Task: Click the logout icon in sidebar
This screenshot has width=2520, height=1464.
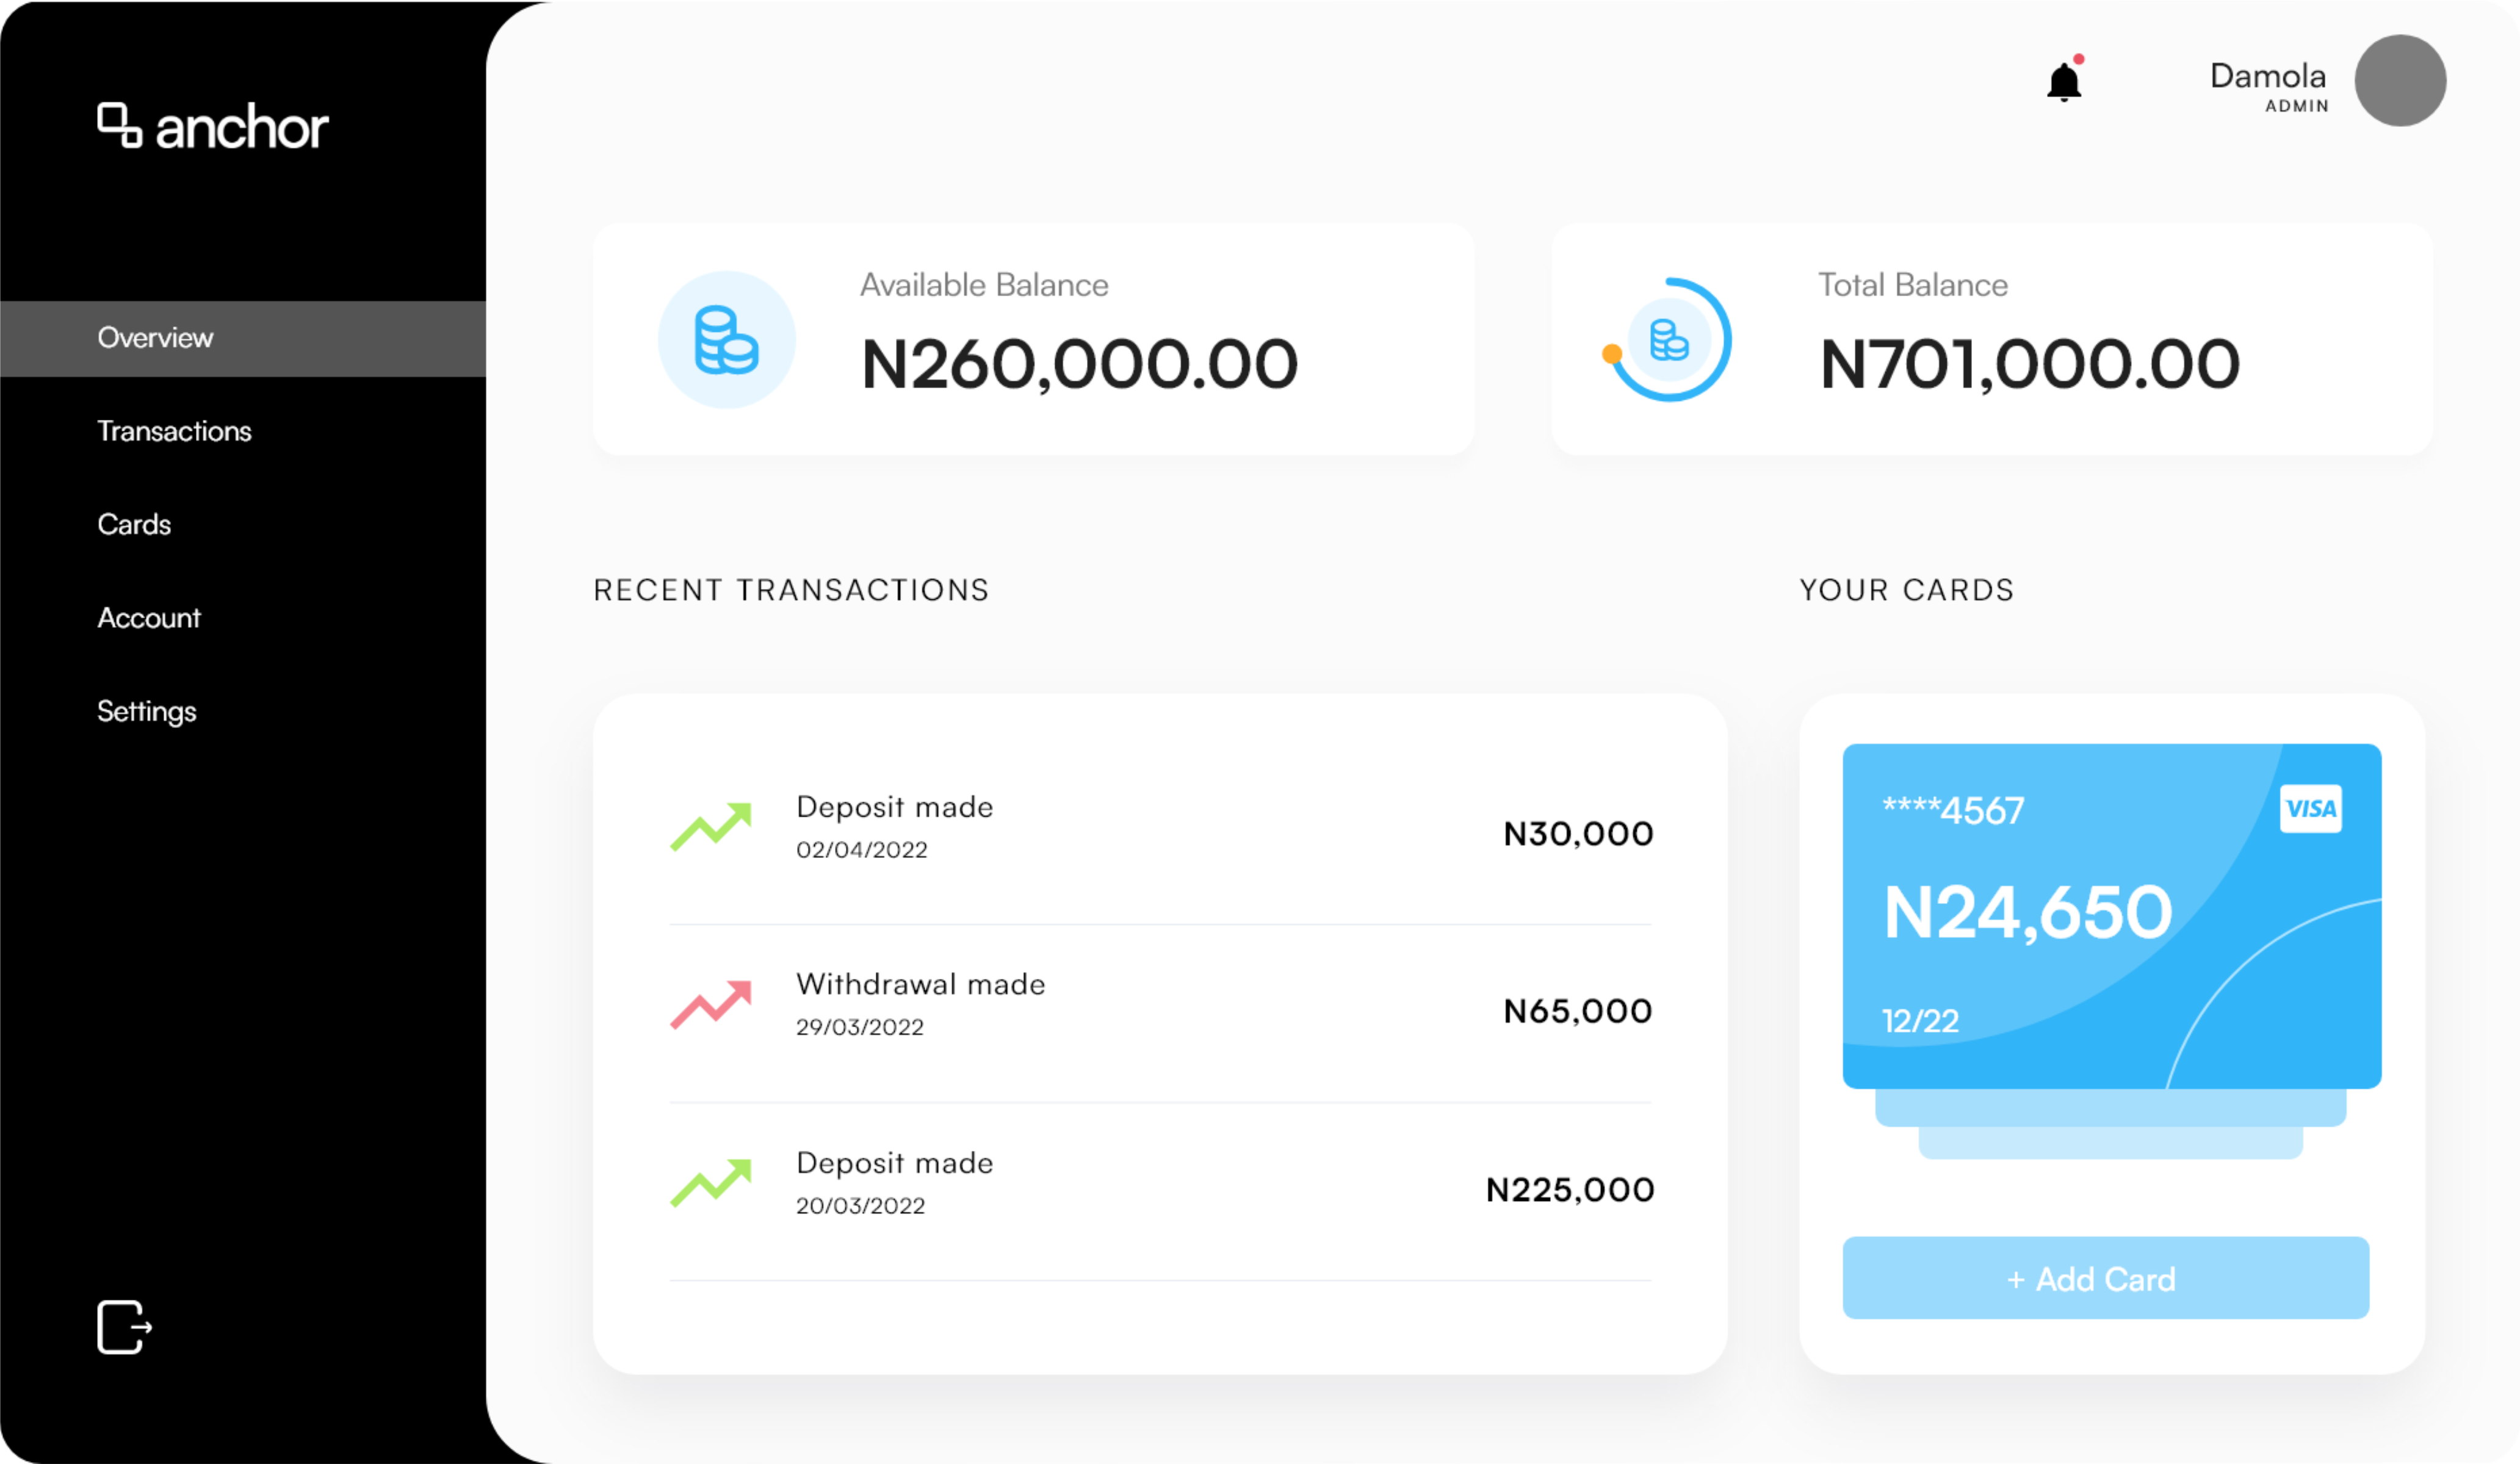Action: click(x=124, y=1327)
